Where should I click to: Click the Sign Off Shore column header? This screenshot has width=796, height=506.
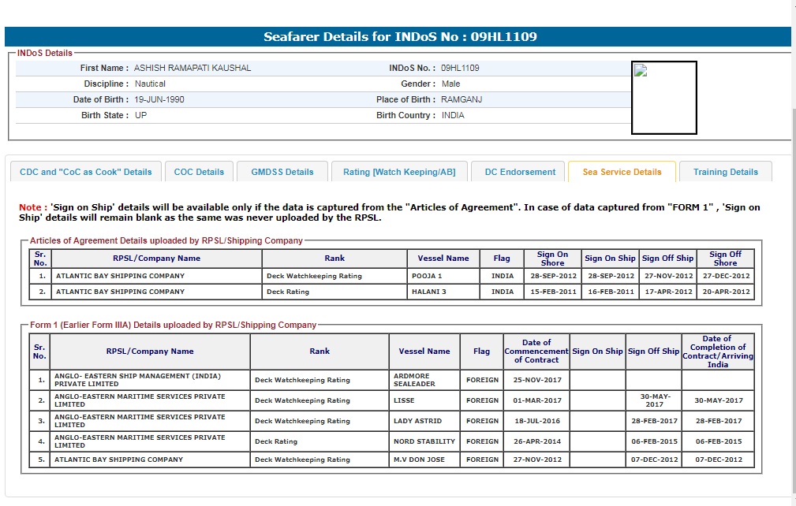click(725, 259)
